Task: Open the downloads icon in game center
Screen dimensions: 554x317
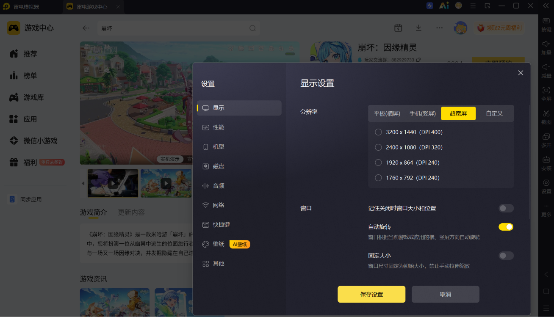Action: coord(418,28)
